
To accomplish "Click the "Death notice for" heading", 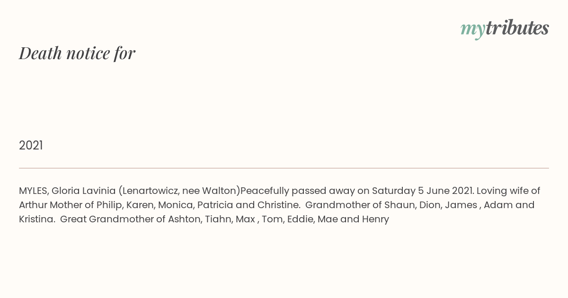I will pos(77,53).
